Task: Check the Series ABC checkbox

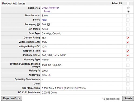Action: [128, 20]
